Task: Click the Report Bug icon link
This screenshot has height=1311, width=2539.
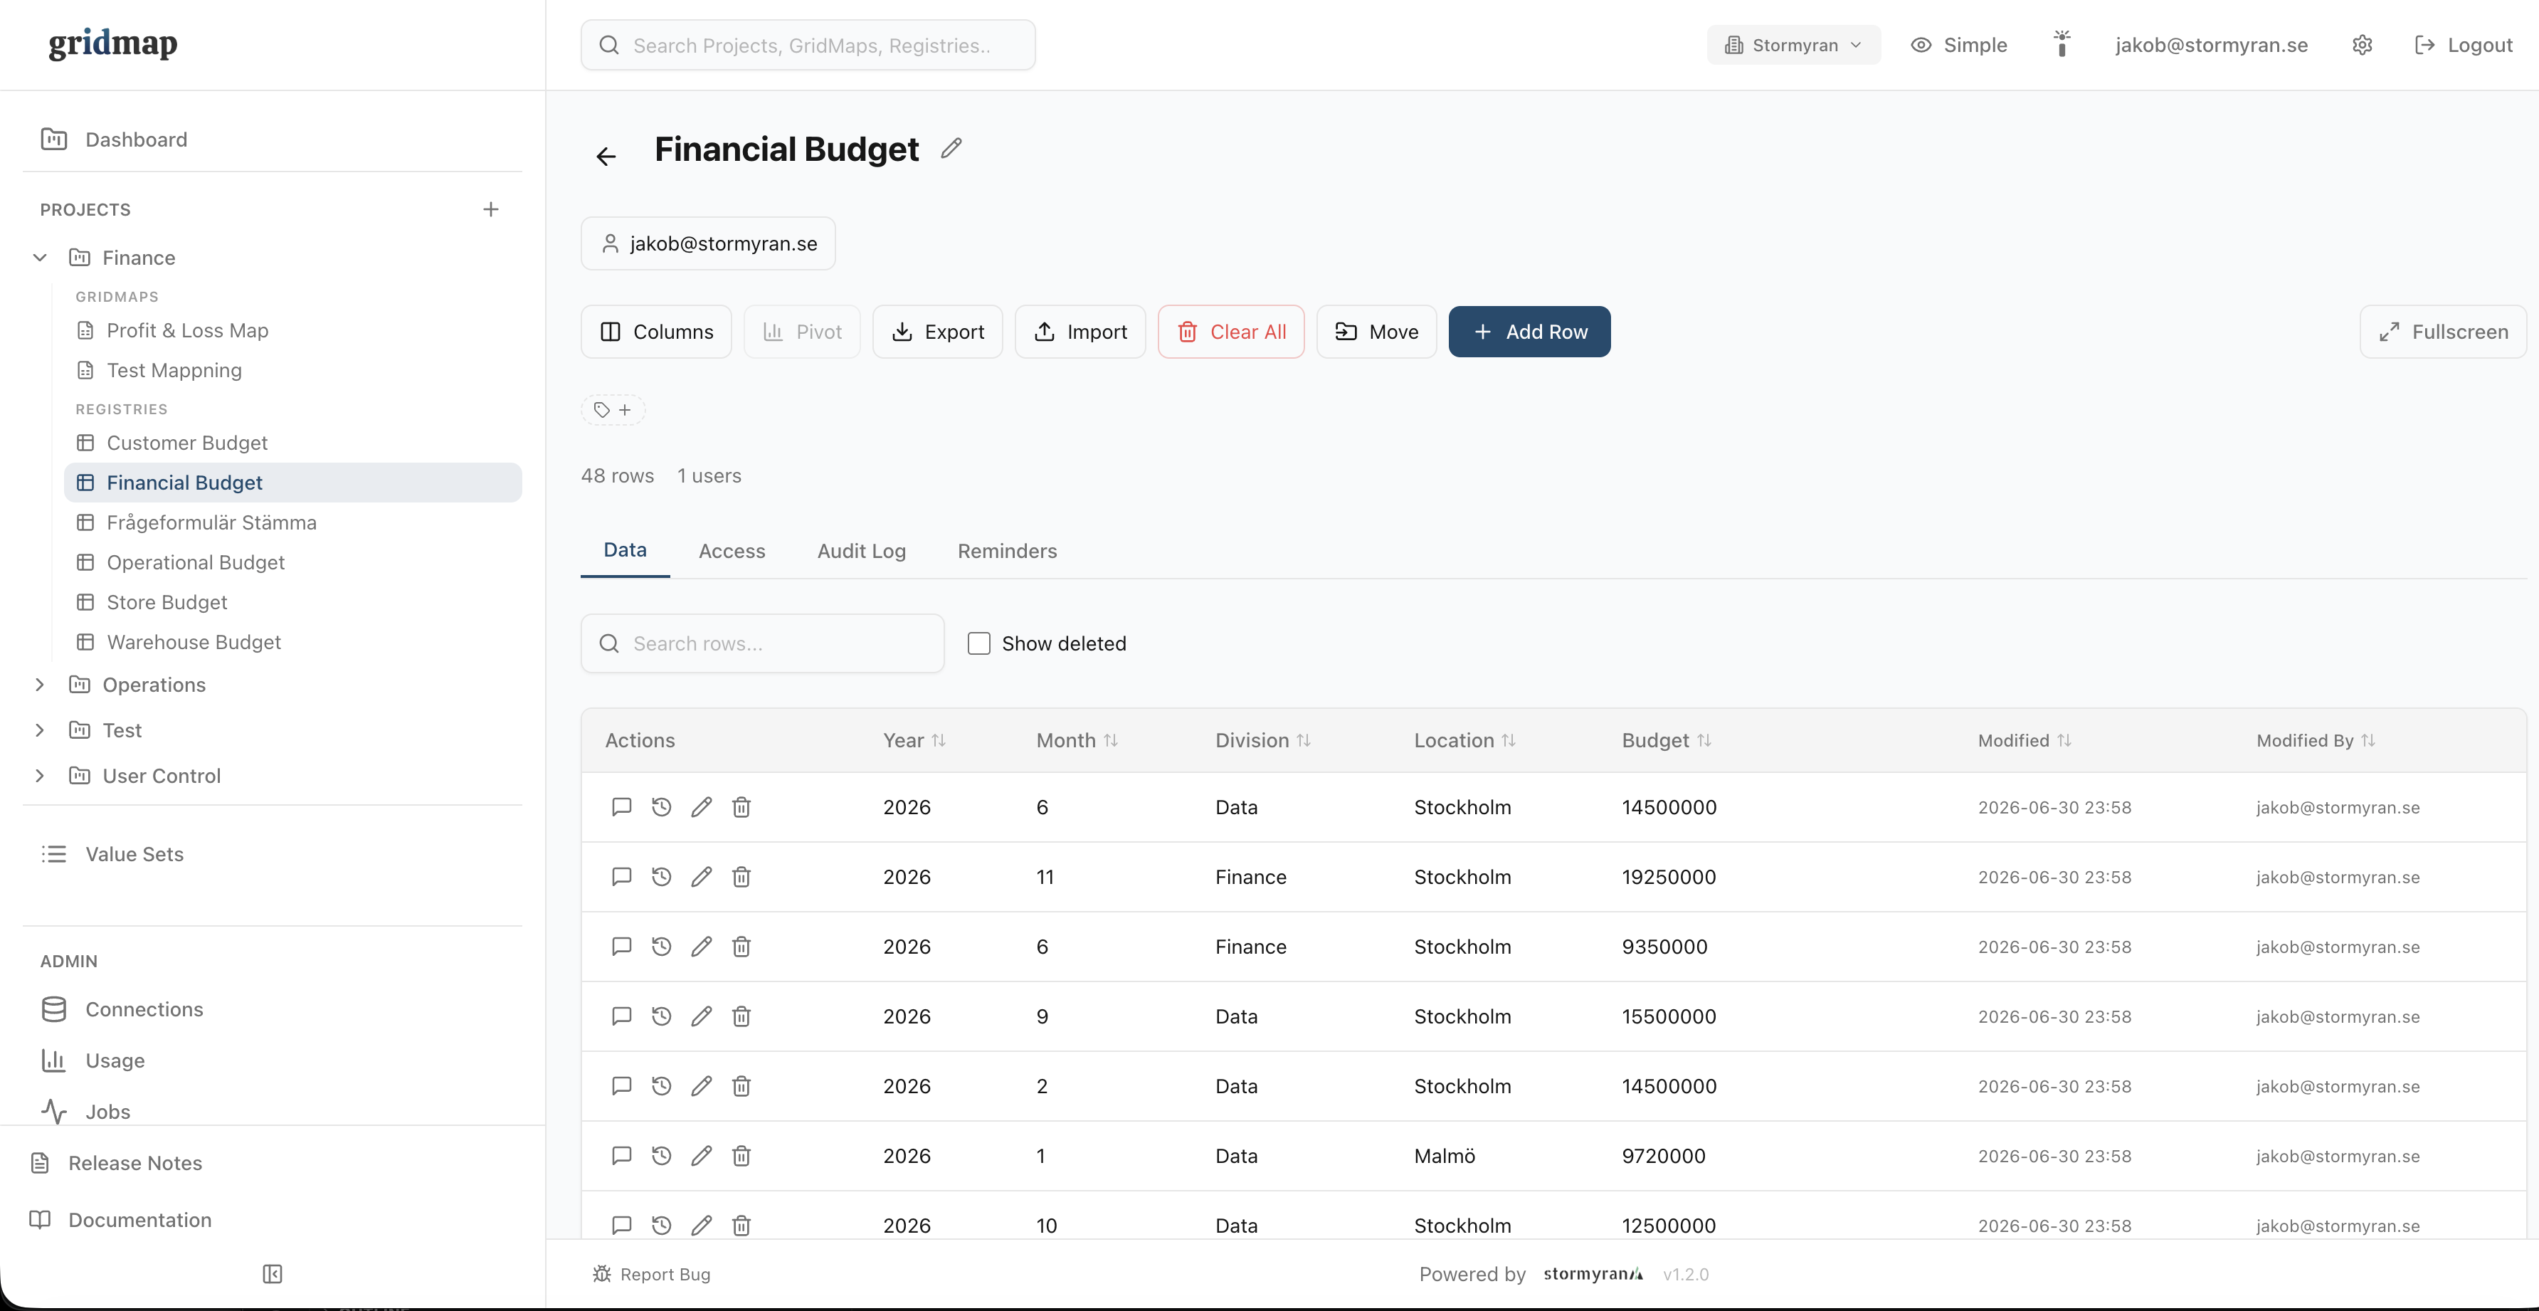Action: pos(652,1275)
